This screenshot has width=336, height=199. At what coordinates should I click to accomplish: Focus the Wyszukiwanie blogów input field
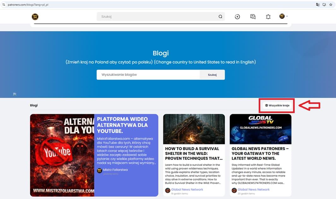point(148,75)
